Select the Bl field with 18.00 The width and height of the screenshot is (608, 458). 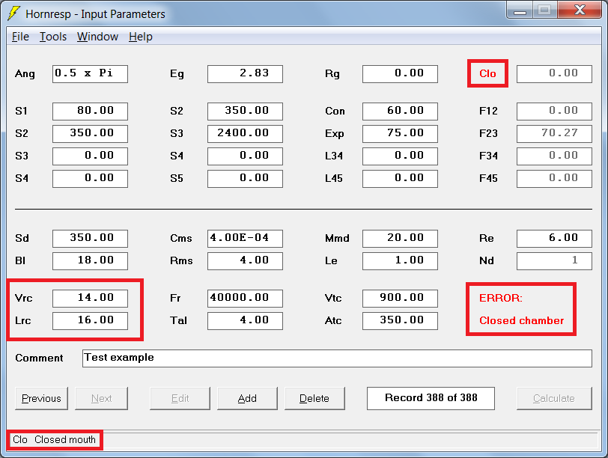click(90, 260)
